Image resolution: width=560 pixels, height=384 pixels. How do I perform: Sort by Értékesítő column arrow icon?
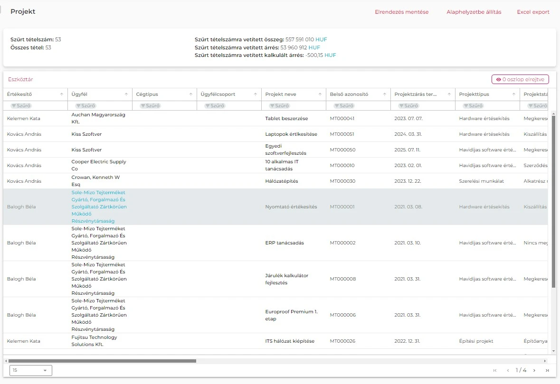point(62,94)
